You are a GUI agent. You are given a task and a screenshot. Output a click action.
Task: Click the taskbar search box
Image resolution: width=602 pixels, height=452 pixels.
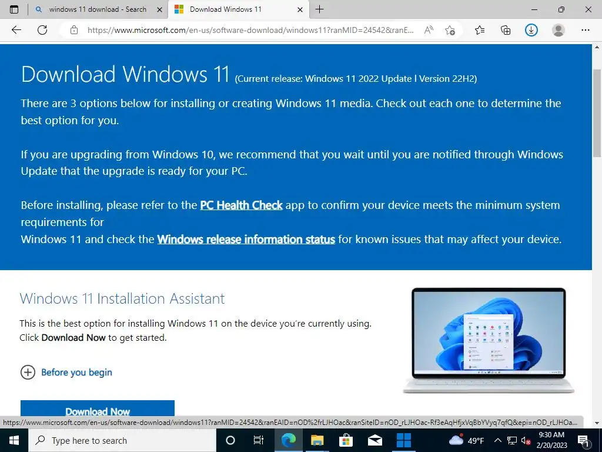[x=122, y=440]
